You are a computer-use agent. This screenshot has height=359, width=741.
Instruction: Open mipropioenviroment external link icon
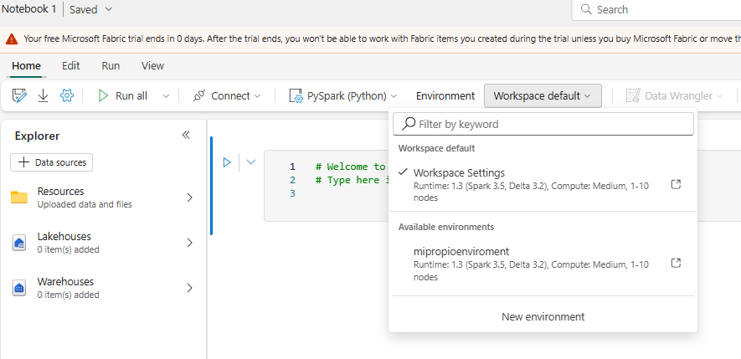coord(677,263)
